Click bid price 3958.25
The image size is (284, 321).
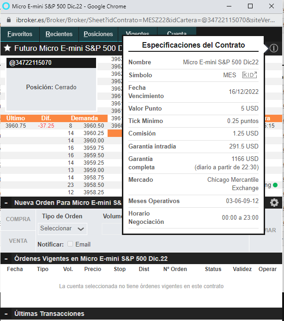pyautogui.click(x=94, y=192)
